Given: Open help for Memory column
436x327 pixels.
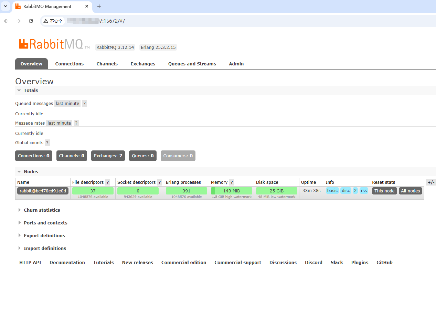Looking at the screenshot, I should (231, 182).
